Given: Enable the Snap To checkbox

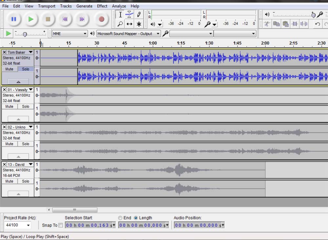Looking at the screenshot, I should tap(61, 225).
